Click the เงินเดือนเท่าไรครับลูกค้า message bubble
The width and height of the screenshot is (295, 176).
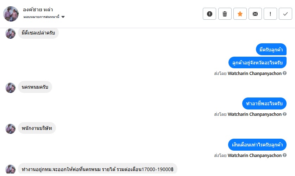click(257, 145)
